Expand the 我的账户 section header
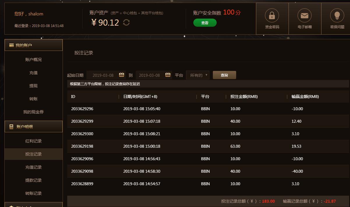Screen dimensions: 350x207 click(x=33, y=45)
